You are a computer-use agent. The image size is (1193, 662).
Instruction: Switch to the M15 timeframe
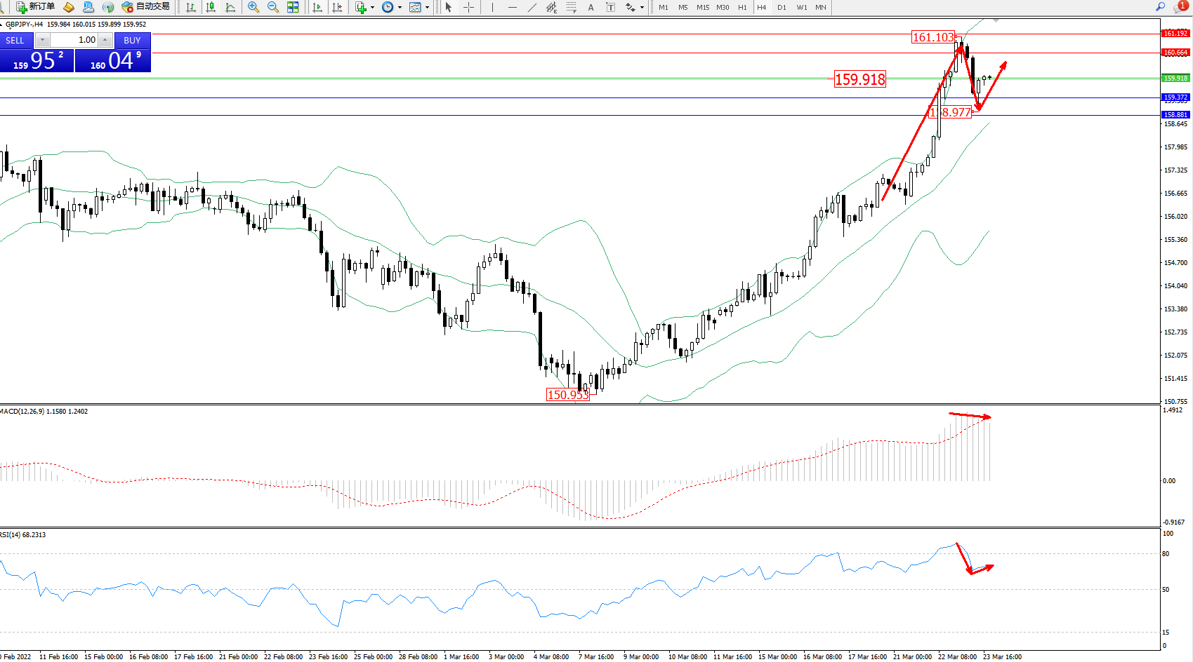[x=702, y=7]
